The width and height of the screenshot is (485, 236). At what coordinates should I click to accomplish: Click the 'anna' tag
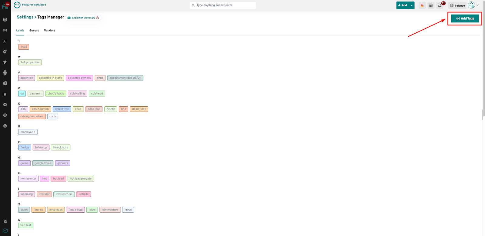tap(100, 78)
